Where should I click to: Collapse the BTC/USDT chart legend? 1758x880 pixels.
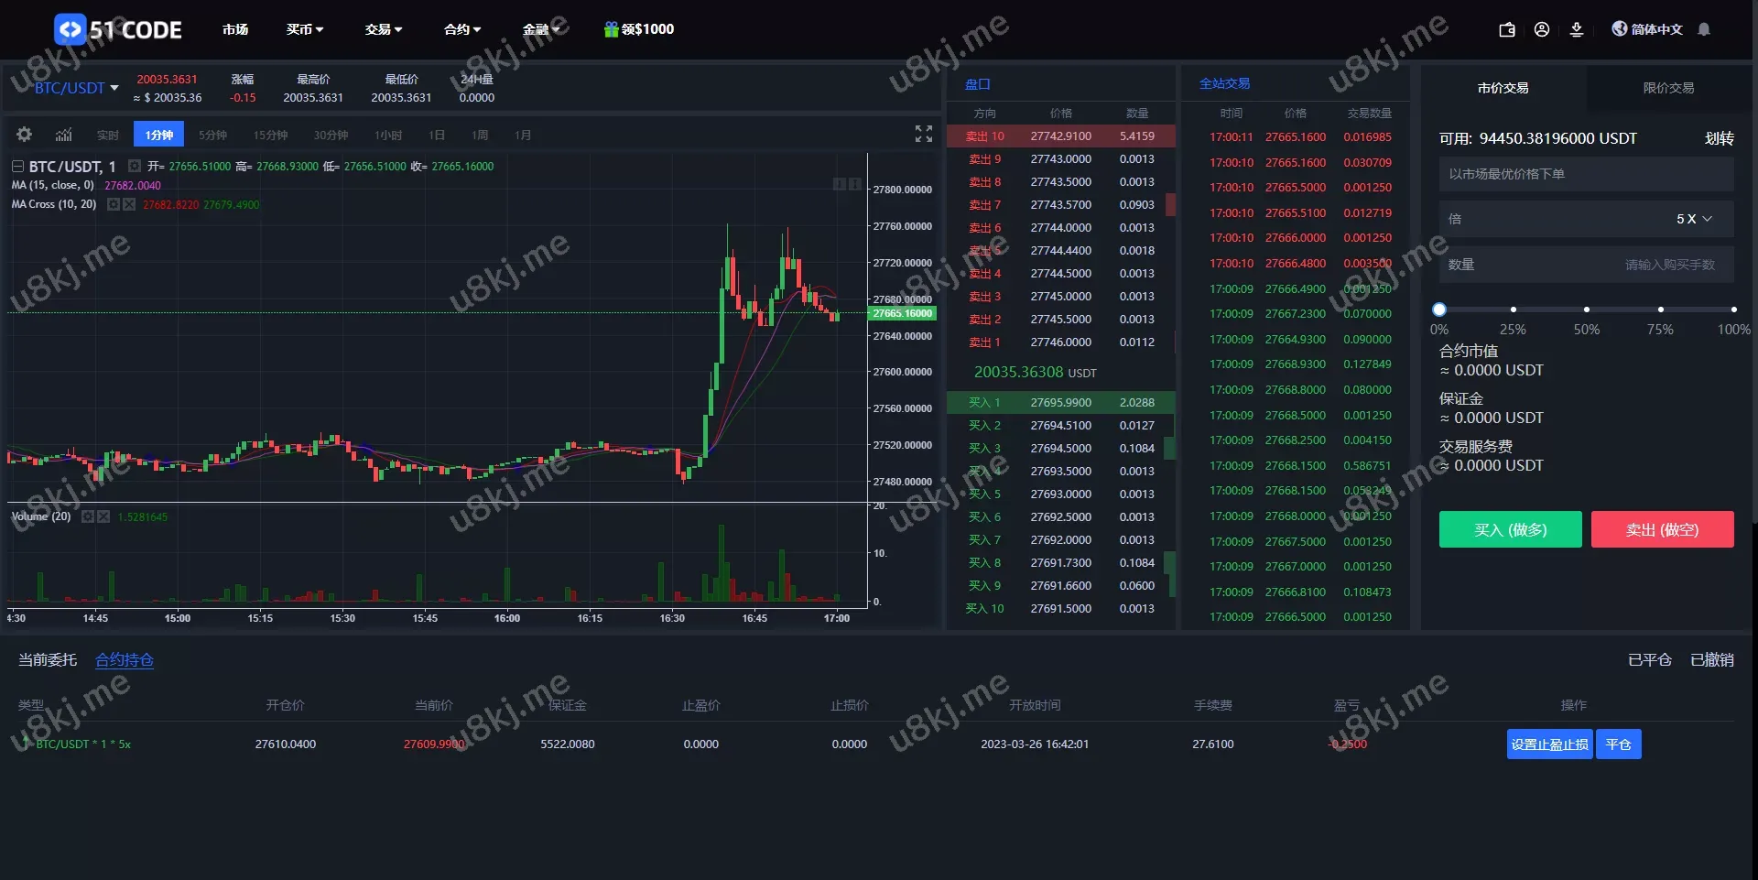click(x=17, y=167)
